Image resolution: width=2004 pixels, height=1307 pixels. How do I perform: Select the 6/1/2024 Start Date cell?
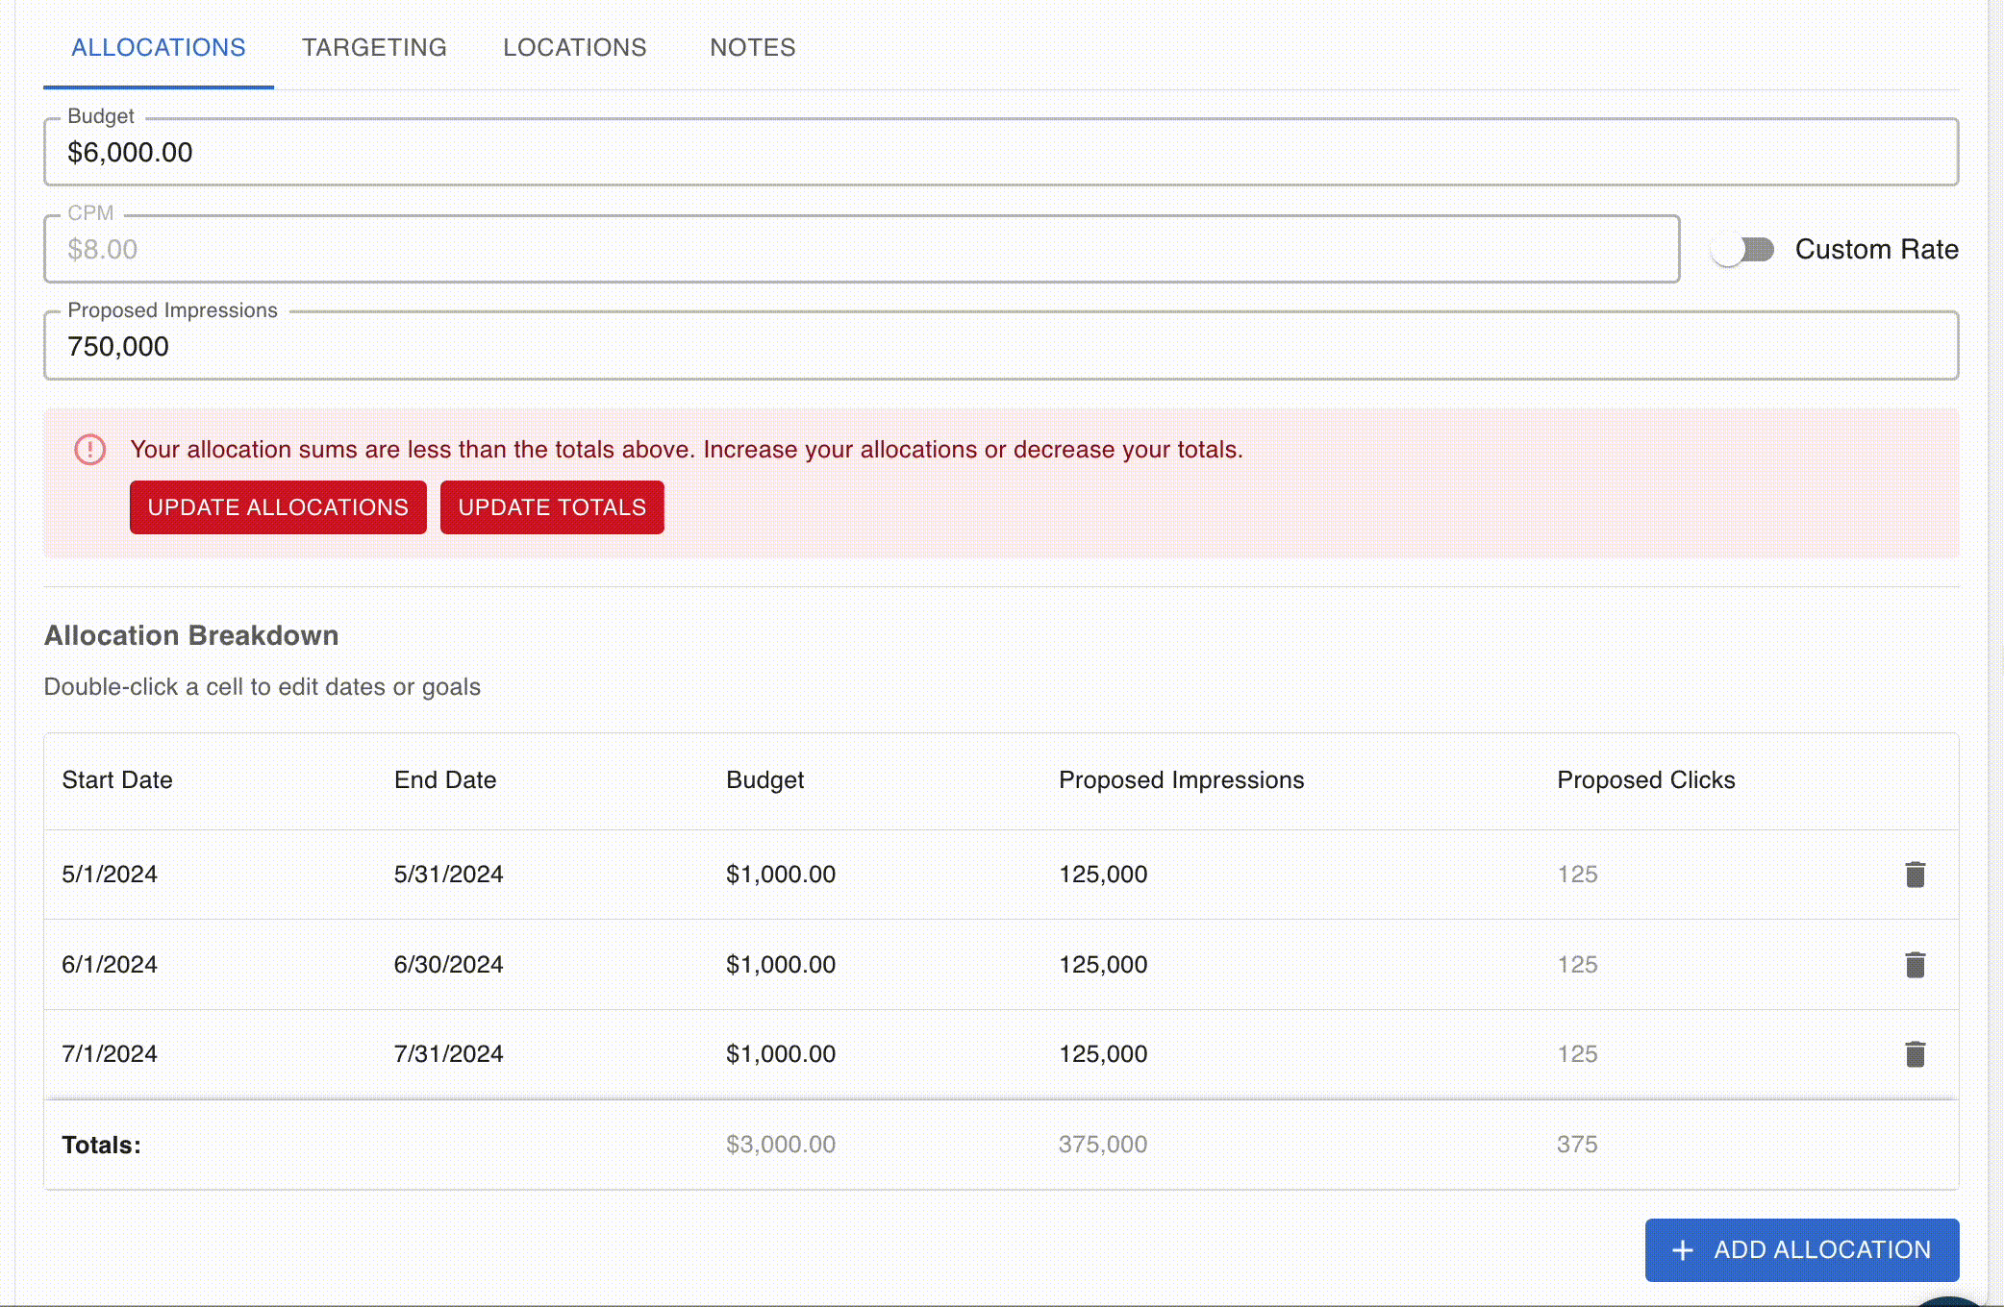tap(110, 965)
